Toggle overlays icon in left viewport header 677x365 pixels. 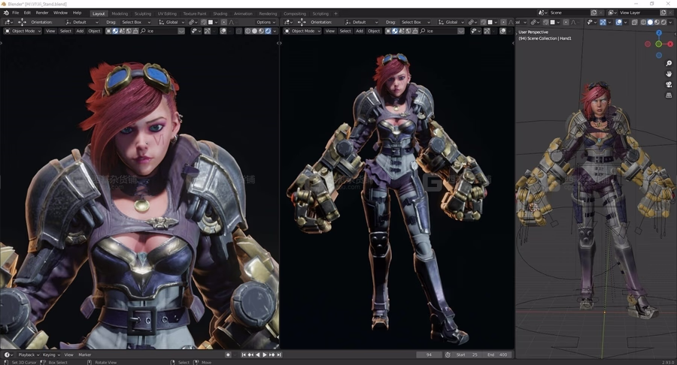[x=223, y=31]
